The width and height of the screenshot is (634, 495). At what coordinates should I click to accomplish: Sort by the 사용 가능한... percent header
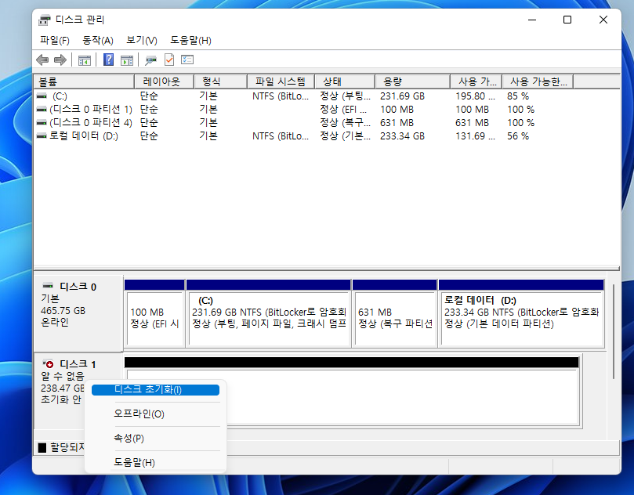pyautogui.click(x=538, y=81)
